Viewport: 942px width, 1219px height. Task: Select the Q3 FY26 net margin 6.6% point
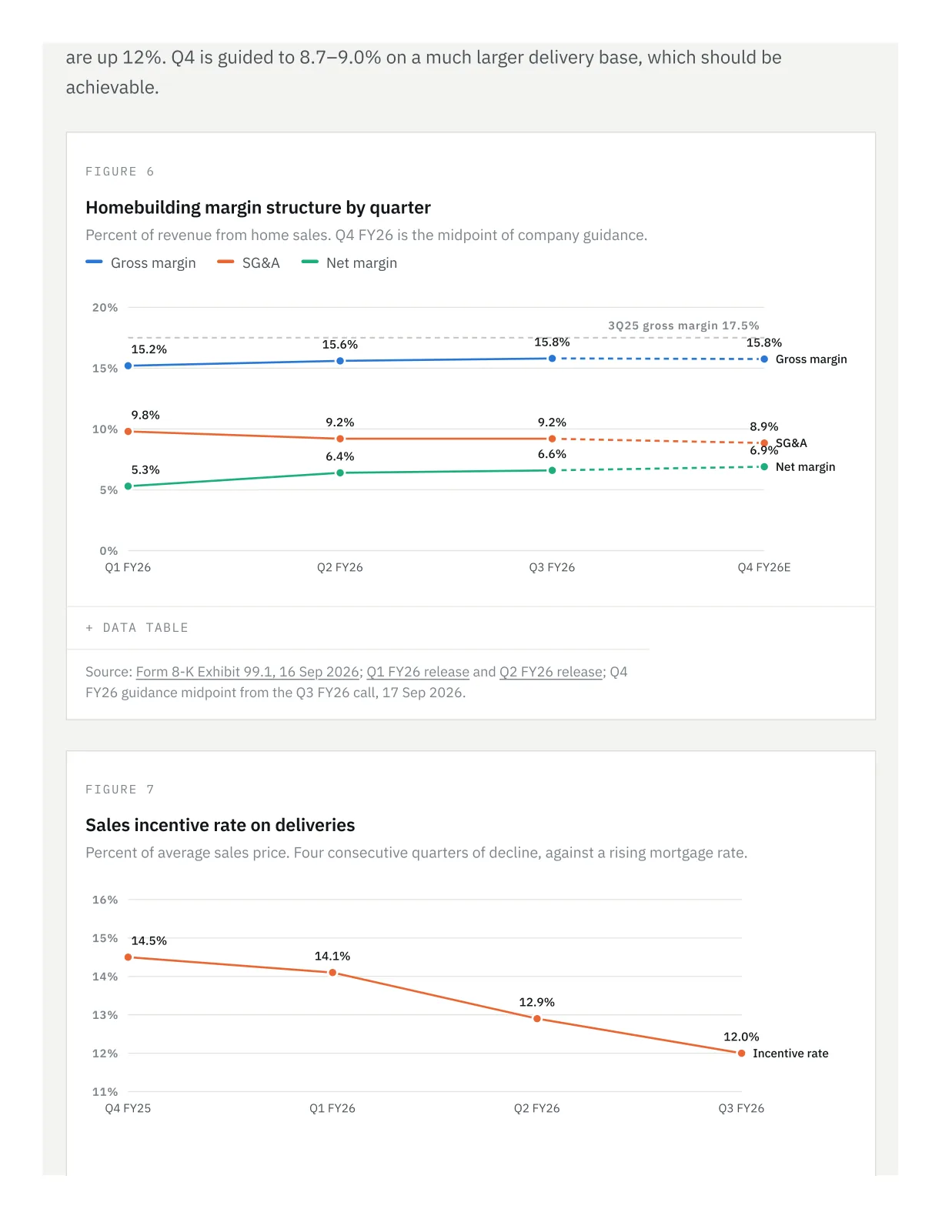point(552,470)
